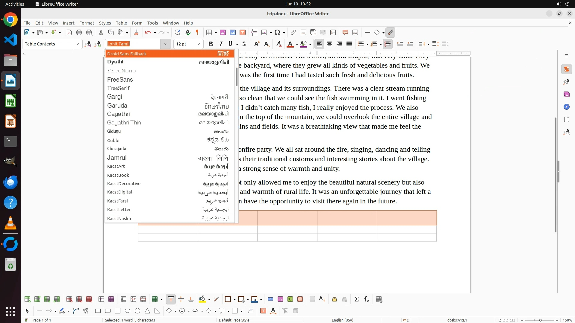
Task: Select Gayathri Thin font from list
Action: 124,123
